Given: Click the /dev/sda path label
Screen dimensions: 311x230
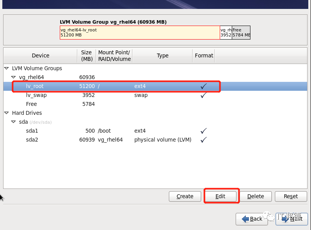Looking at the screenshot, I should (x=40, y=123).
